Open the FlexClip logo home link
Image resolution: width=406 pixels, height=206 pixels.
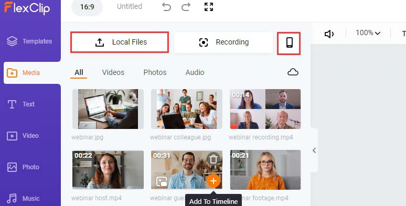coord(27,8)
